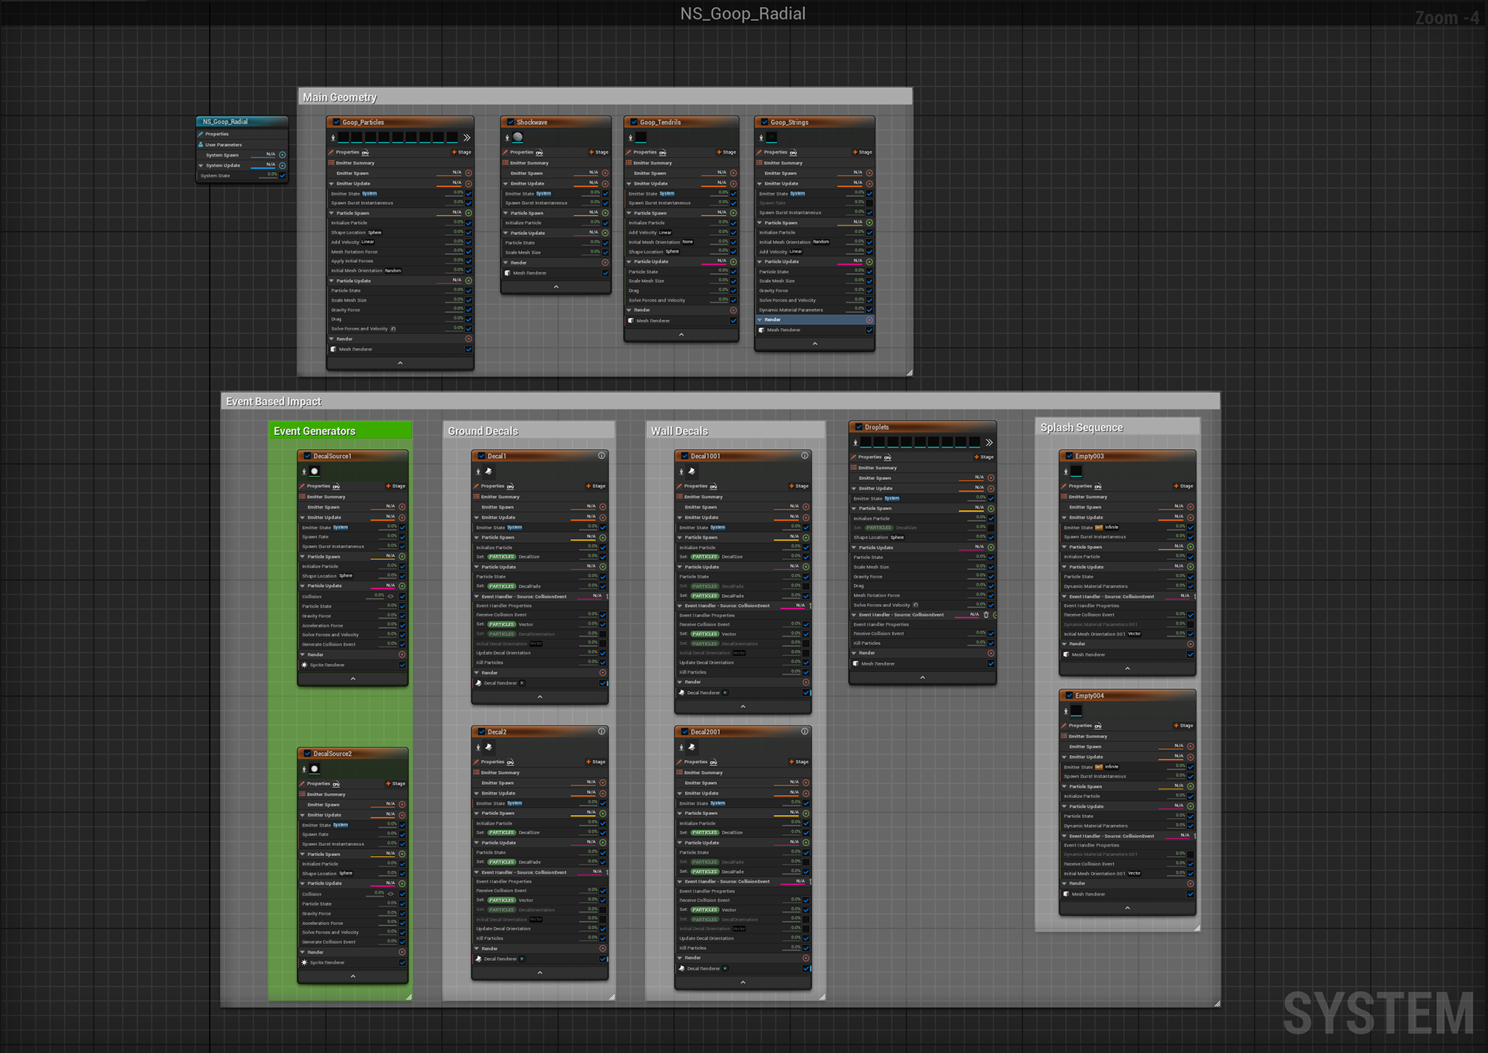Click the add module circle on Goop_Tendrils Particle Spawn
This screenshot has height=1053, width=1488.
(733, 212)
